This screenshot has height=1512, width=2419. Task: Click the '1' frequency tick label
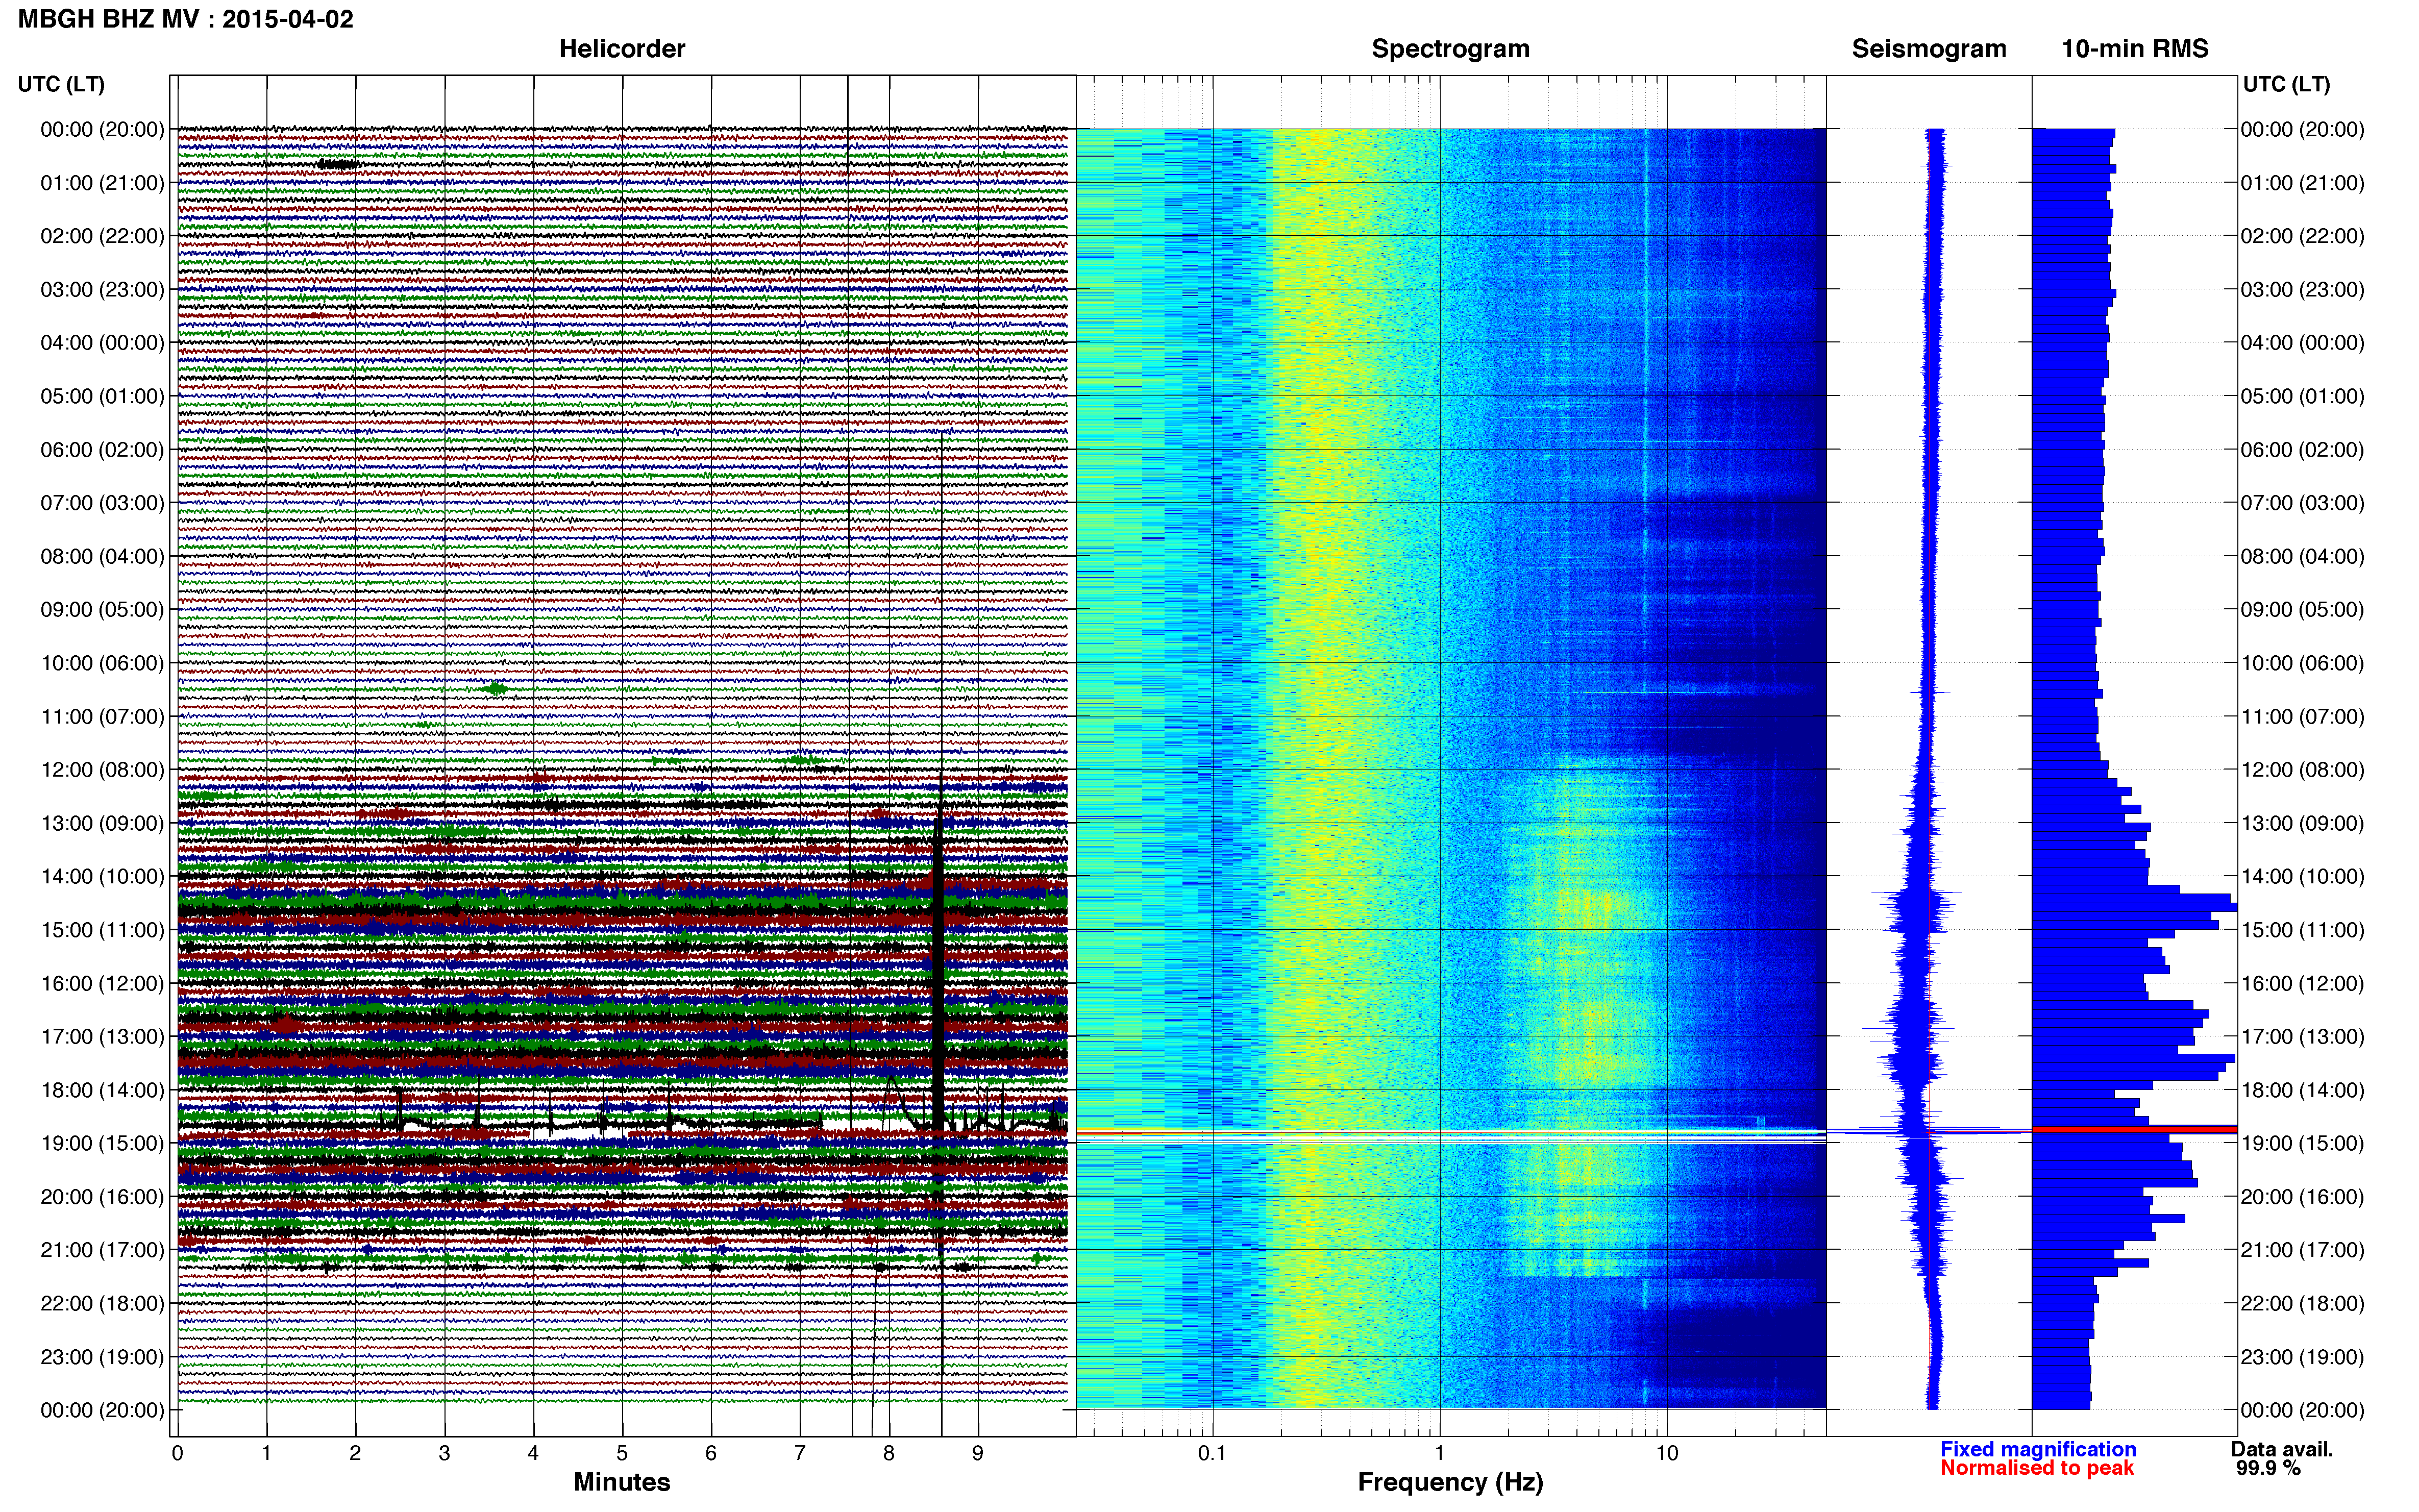tap(1439, 1453)
